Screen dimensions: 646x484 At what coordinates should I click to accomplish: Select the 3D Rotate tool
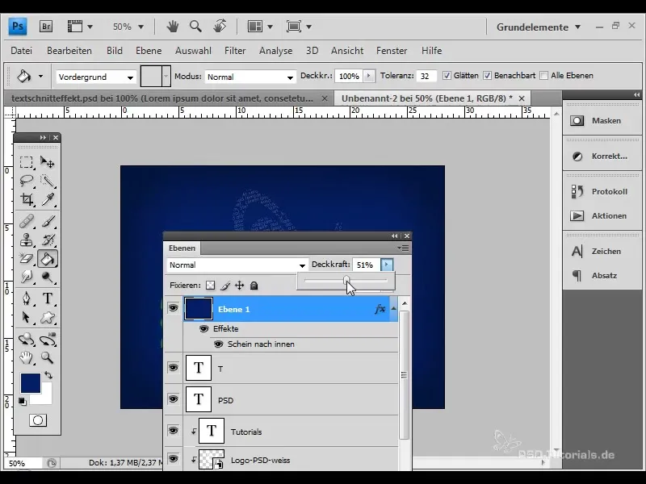[27, 340]
